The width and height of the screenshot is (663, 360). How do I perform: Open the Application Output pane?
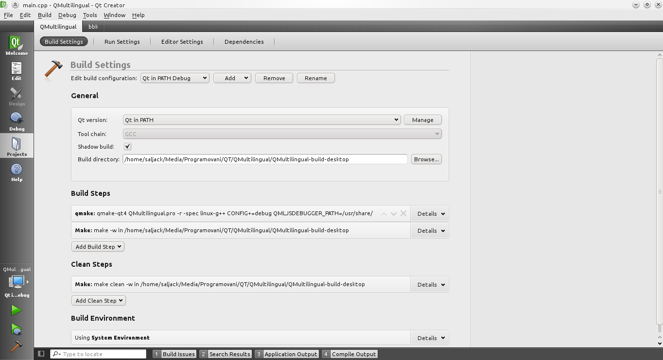(287, 354)
